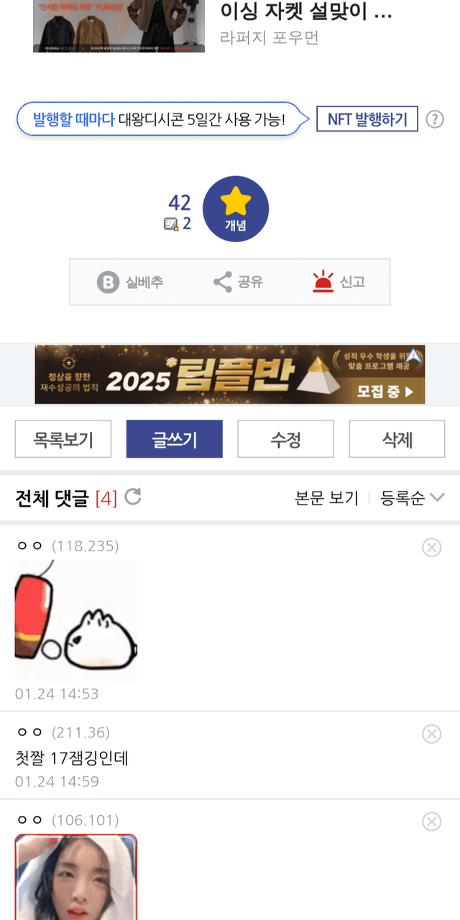Screen dimensions: 460x920
Task: Click the 삭제 delete button
Action: pos(397,439)
